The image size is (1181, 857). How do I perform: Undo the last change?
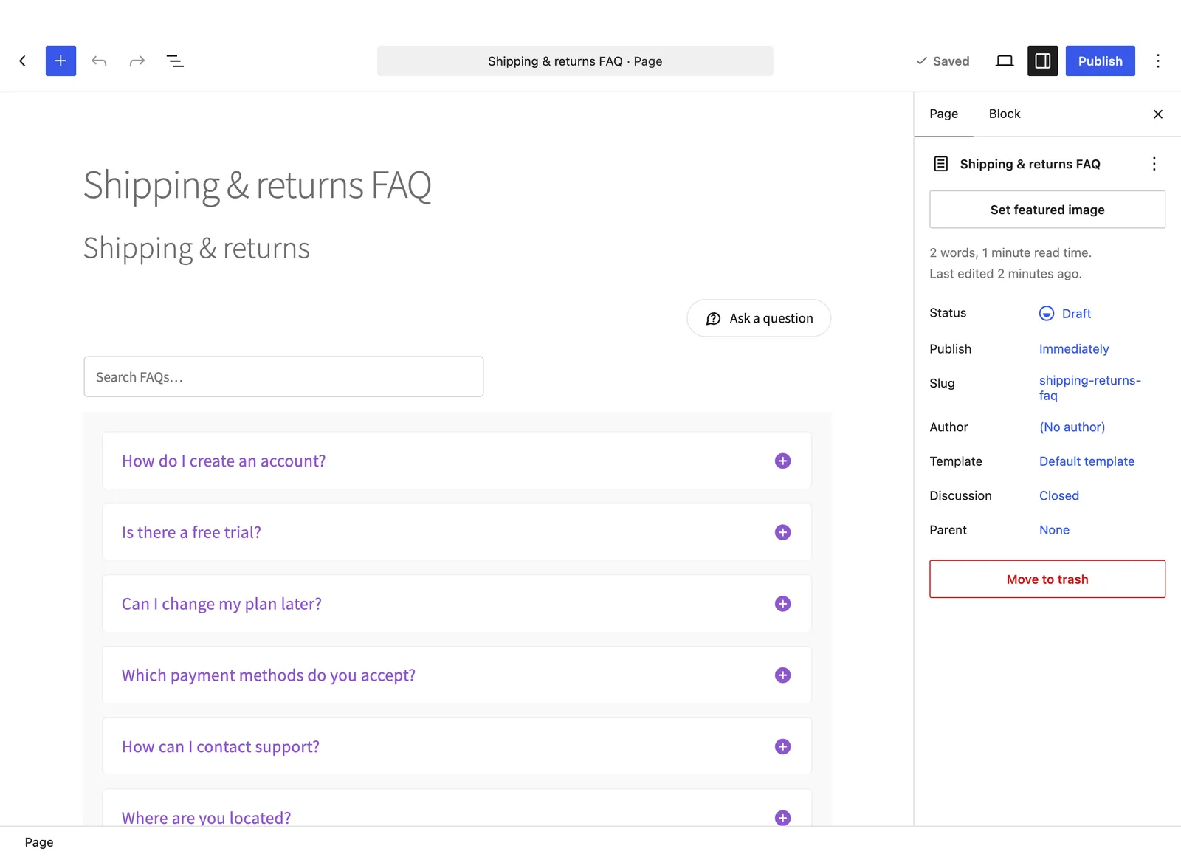(99, 61)
